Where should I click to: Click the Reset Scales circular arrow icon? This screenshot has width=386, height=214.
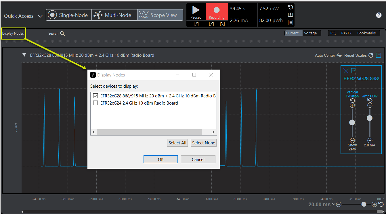pyautogui.click(x=370, y=55)
